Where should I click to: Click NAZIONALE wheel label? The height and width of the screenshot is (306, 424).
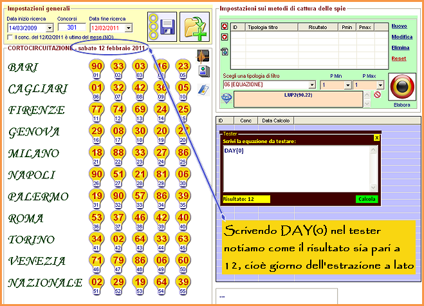coord(45,283)
